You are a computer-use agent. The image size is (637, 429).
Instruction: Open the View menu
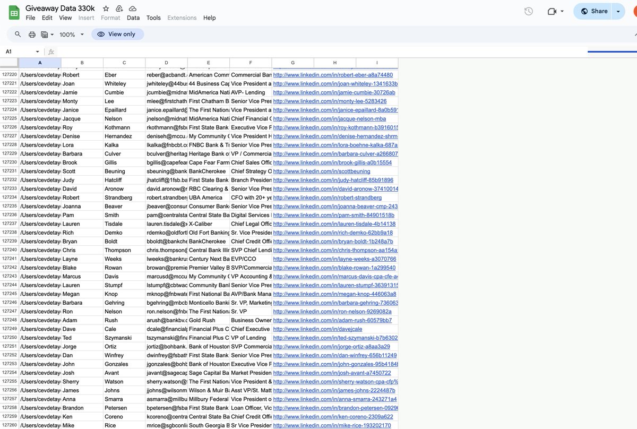[65, 18]
